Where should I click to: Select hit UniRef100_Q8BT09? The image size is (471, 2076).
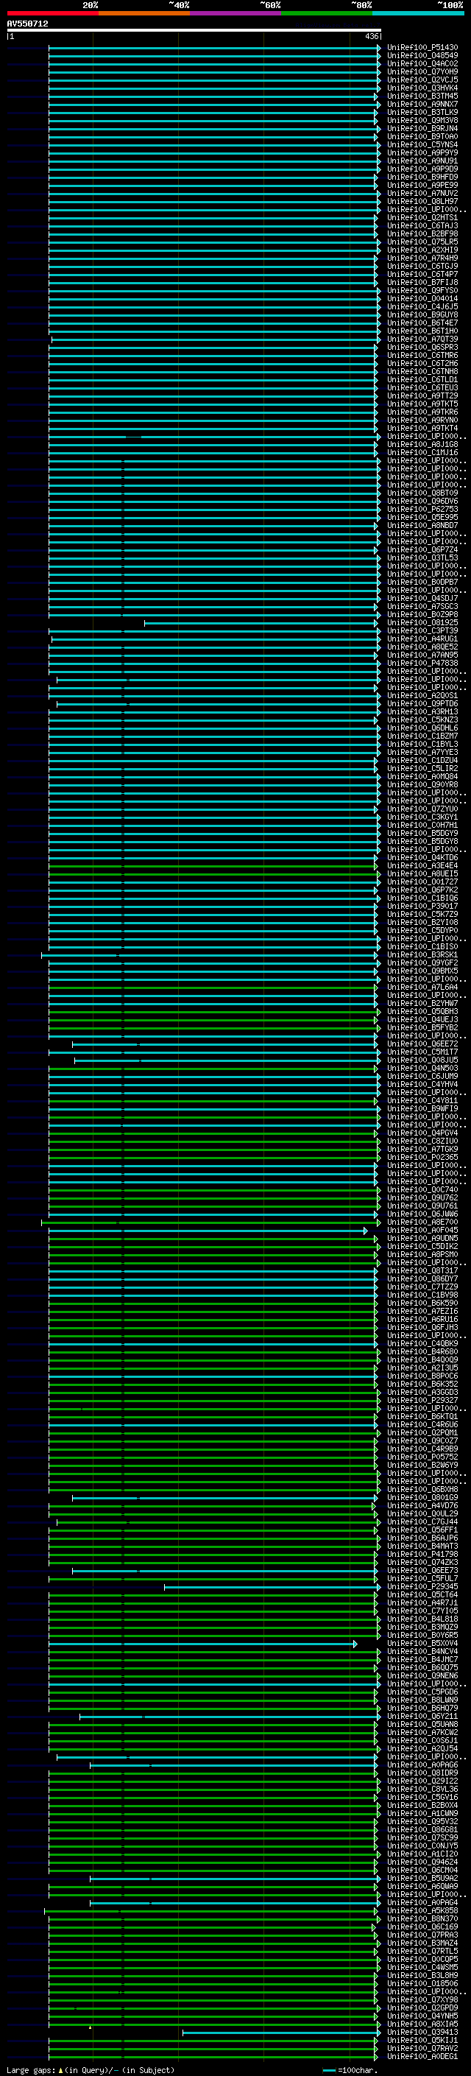point(422,493)
